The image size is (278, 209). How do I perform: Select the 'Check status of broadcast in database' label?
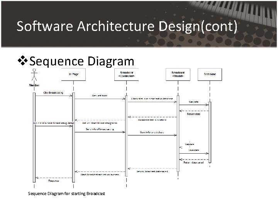[152, 99]
